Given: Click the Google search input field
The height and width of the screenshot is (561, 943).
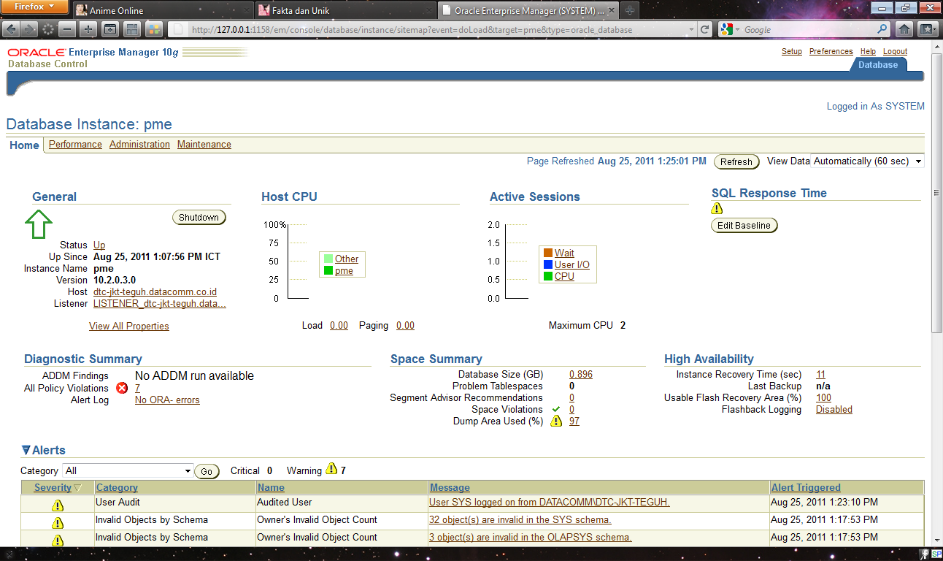Looking at the screenshot, I should point(809,30).
